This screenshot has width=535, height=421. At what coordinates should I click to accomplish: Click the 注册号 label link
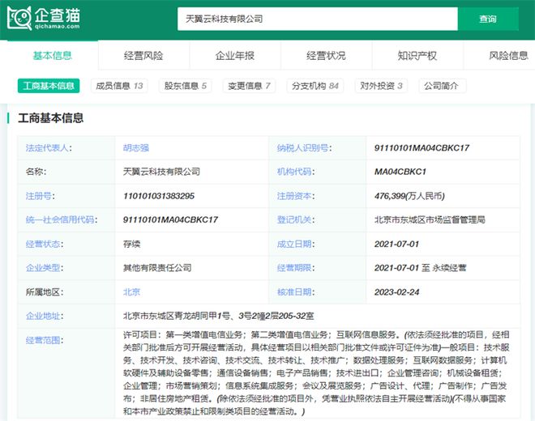[39, 196]
